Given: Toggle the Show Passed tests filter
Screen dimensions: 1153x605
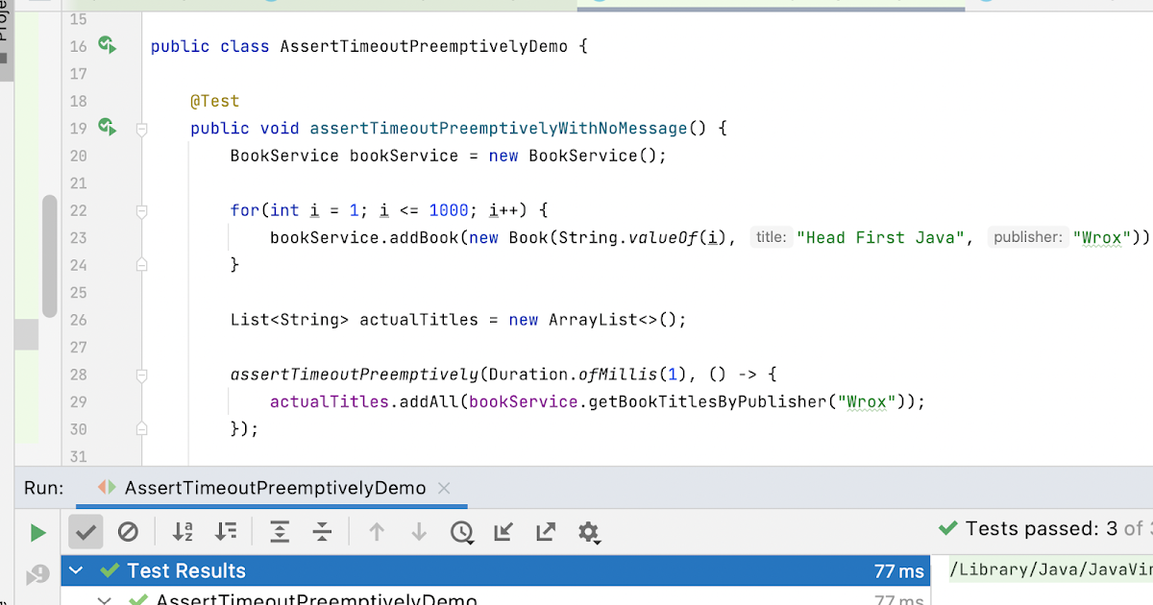Looking at the screenshot, I should [x=86, y=531].
